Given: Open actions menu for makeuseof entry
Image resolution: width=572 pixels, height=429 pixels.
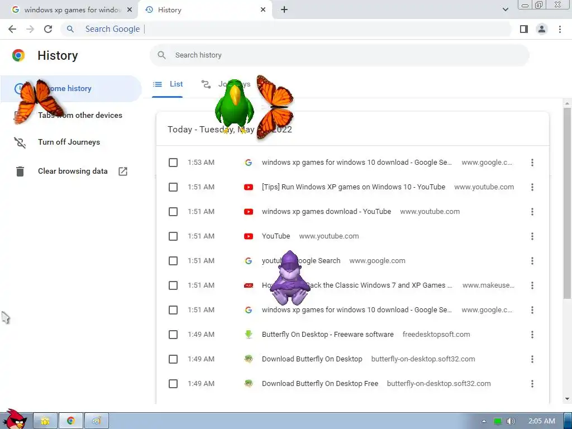Looking at the screenshot, I should click(532, 285).
